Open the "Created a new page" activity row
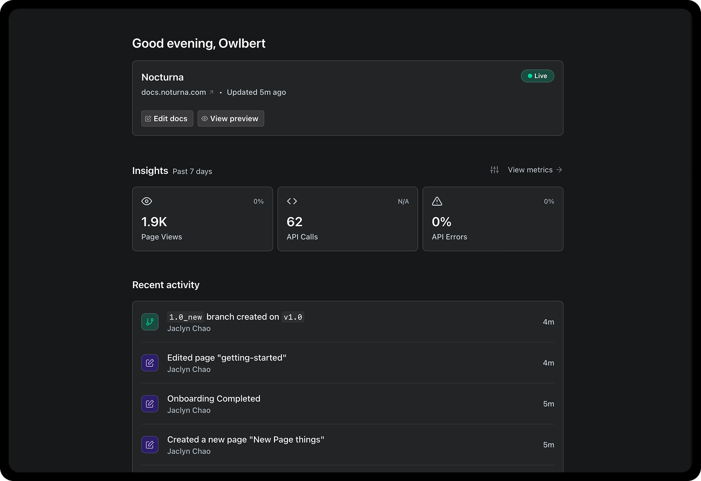The image size is (701, 481). tap(347, 444)
